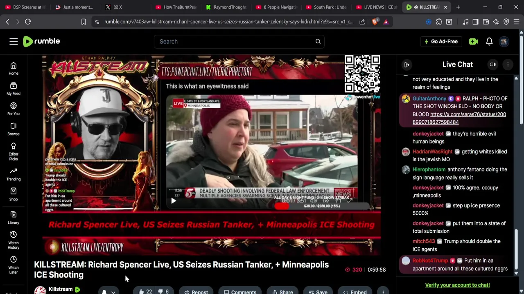Go back in browser history

coord(7,22)
